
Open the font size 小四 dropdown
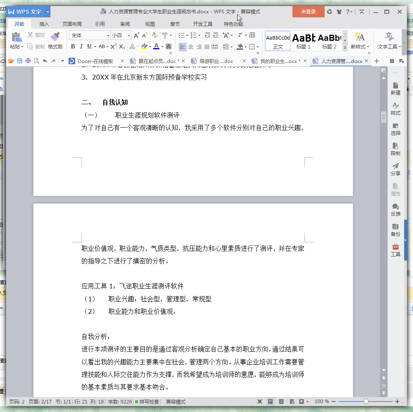[129, 36]
